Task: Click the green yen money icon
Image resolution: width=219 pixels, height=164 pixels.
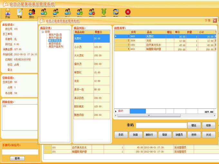Action: 104,12
